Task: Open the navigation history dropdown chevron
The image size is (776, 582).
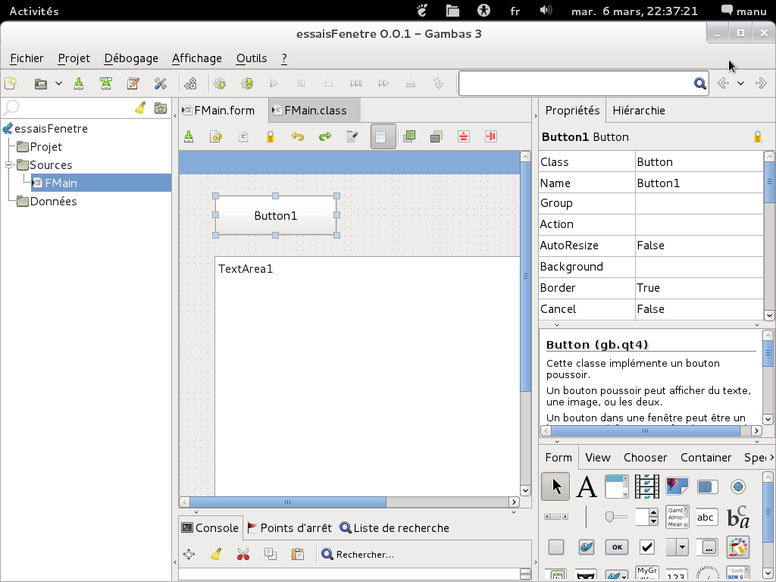Action: tap(740, 83)
